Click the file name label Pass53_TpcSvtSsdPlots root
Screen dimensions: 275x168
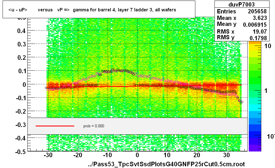166,164
